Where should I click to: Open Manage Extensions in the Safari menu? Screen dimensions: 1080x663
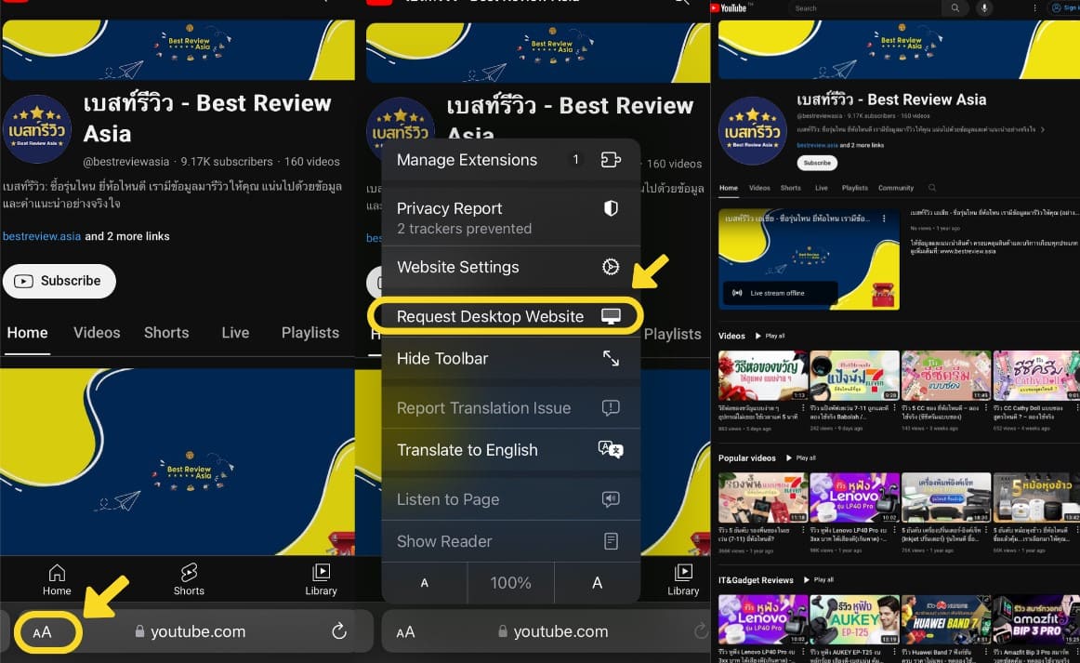tap(511, 160)
